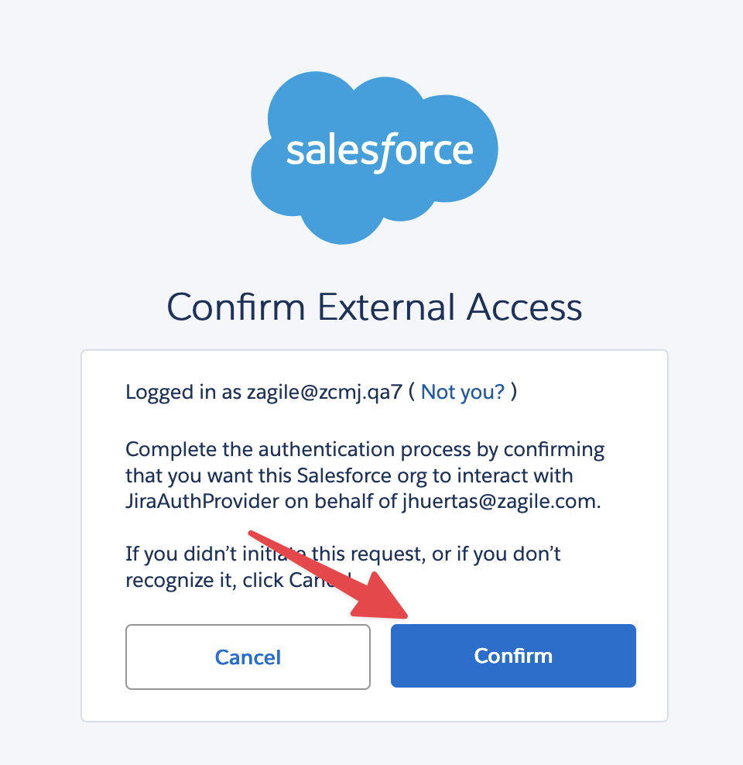Image resolution: width=743 pixels, height=765 pixels.
Task: Click the JiraAuthProvider name in the message
Action: pos(201,501)
